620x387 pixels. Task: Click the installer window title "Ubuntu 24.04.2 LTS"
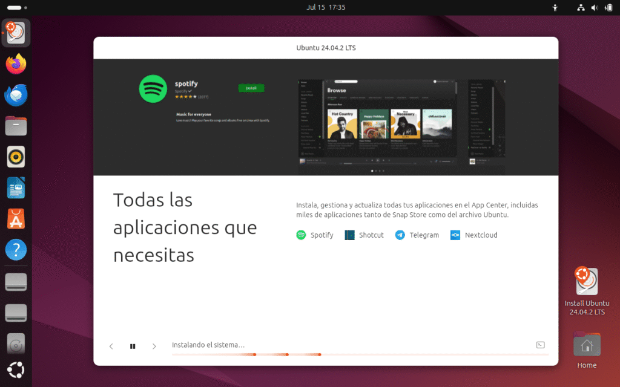pos(326,48)
